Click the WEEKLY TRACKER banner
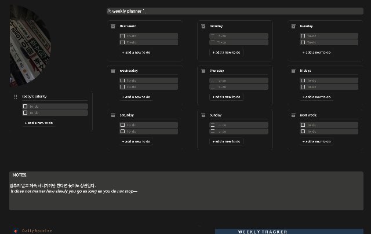 (x=289, y=232)
